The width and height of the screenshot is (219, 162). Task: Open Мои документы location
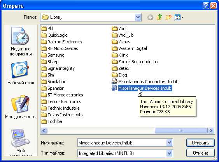(21, 107)
